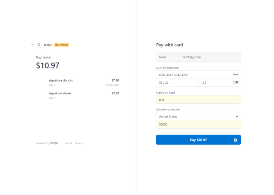Focus the ZIP code field showing 00000
The width and height of the screenshot is (274, 195).
click(198, 124)
